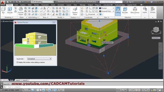Screen dimensions: 164x92
Task: Click the camera position grip
Action: point(108,73)
